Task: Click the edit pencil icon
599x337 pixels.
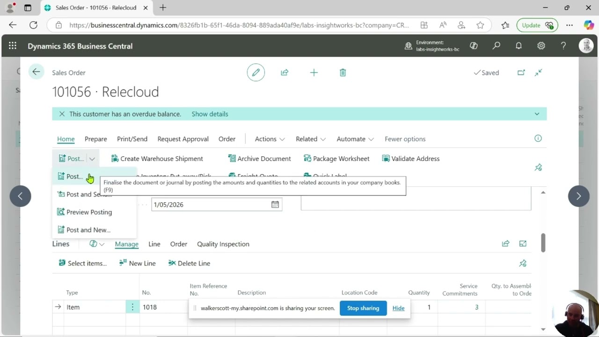Action: pyautogui.click(x=256, y=73)
